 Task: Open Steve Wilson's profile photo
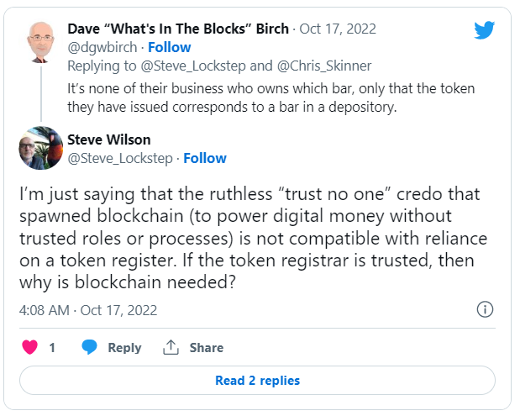41,148
